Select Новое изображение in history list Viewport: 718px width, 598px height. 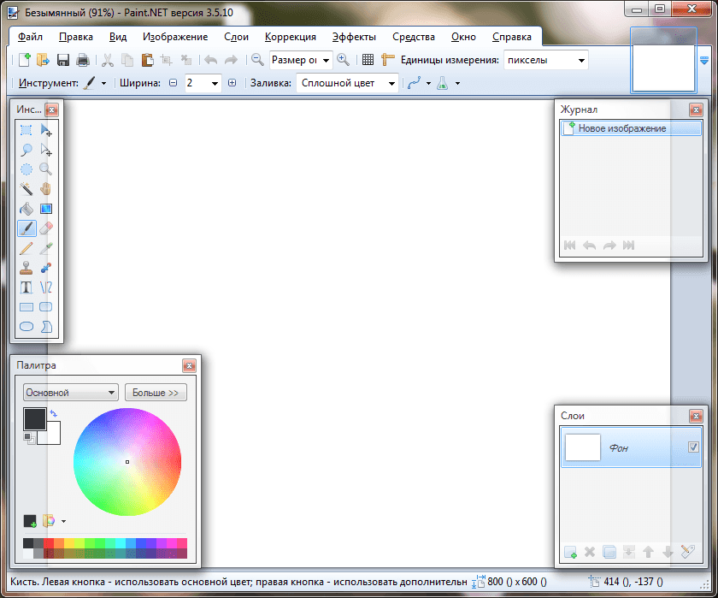622,128
